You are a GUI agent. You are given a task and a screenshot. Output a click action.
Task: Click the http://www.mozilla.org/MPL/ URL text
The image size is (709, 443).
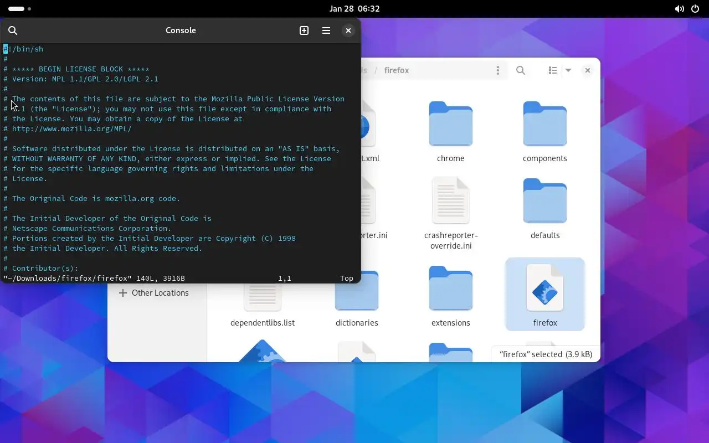coord(72,128)
